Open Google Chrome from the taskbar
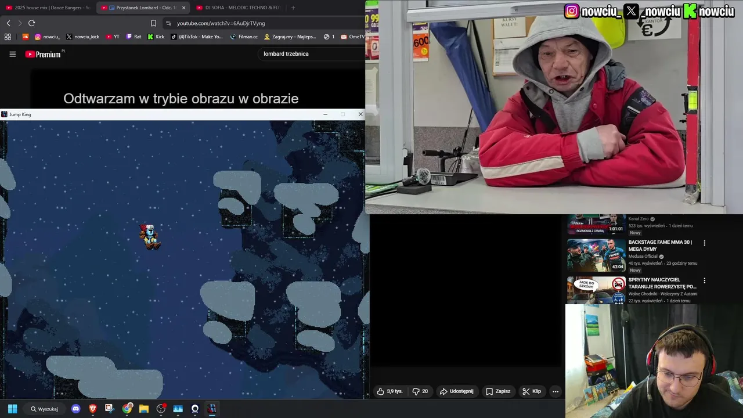The width and height of the screenshot is (743, 418). click(x=127, y=409)
